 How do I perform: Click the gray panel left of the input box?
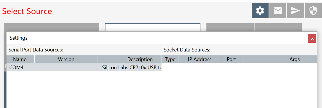51,27
